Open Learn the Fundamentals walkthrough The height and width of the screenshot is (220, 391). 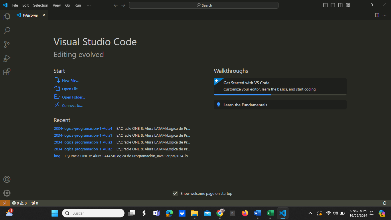(x=280, y=105)
